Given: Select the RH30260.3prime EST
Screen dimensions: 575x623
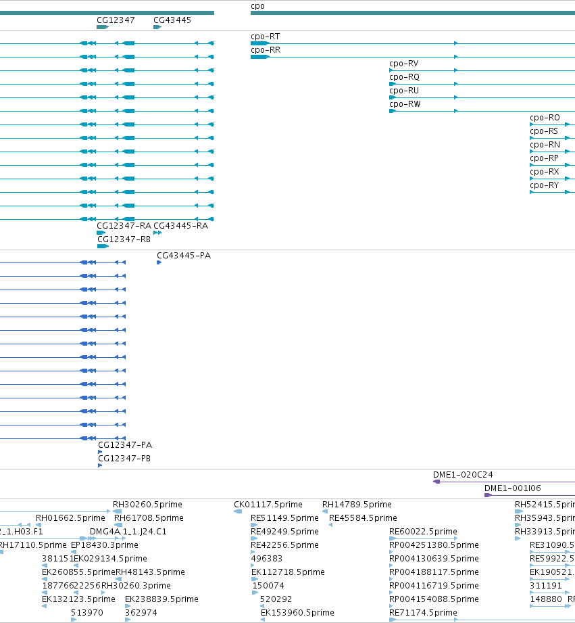Looking at the screenshot, I should (x=136, y=586).
